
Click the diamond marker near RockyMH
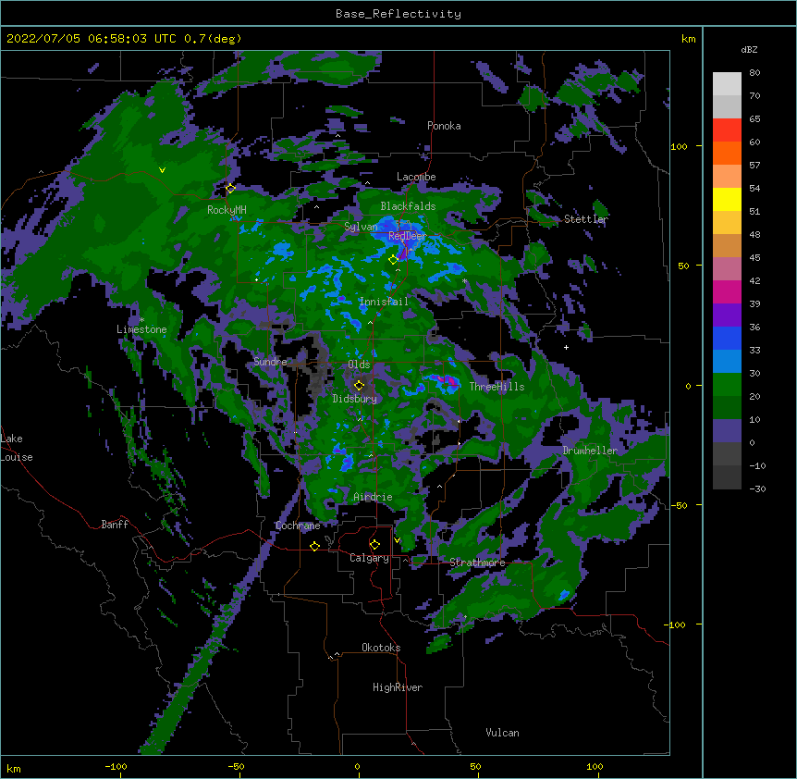230,188
